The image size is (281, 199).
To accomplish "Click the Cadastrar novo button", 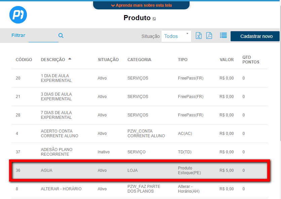I will point(255,36).
